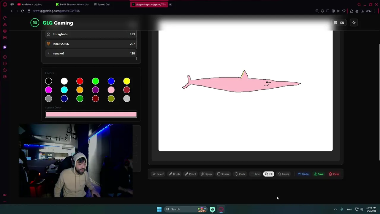This screenshot has width=380, height=214.
Task: Select the Square shape tool
Action: tap(223, 174)
